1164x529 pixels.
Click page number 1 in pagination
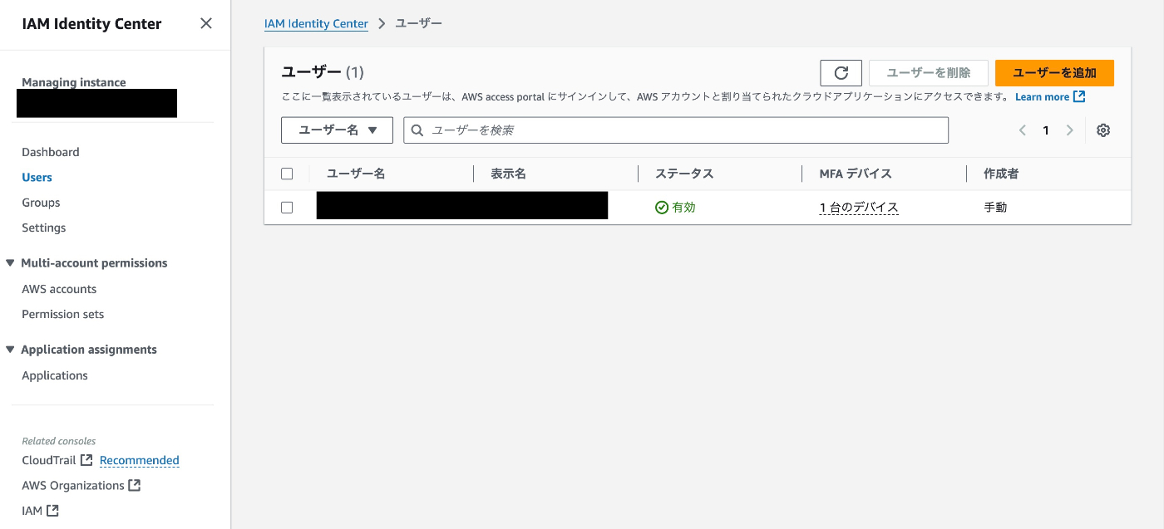[x=1046, y=130]
